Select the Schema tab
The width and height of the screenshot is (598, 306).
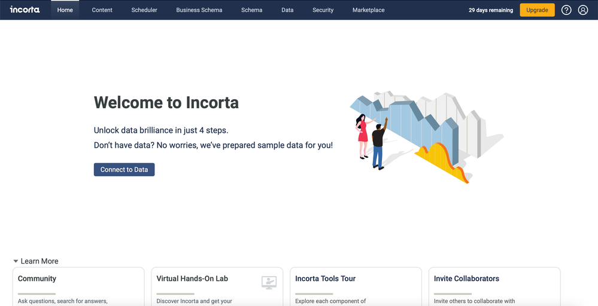251,10
